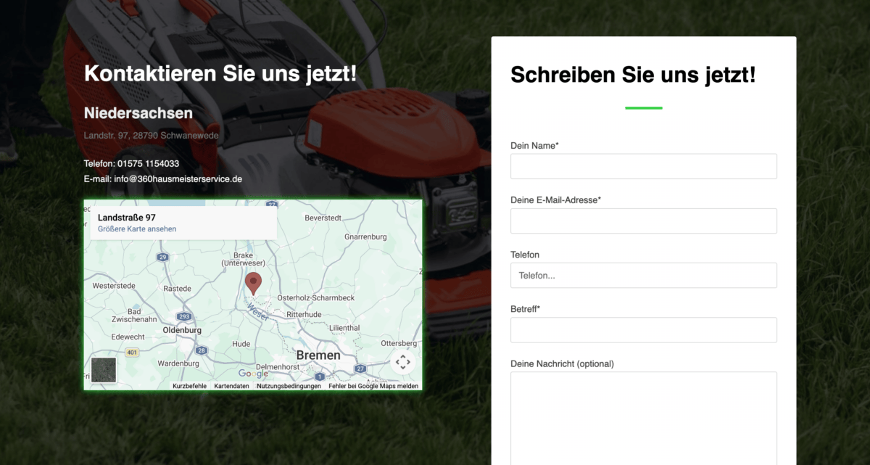This screenshot has width=870, height=465.
Task: Click the 'Dein Name' input field
Action: pos(643,166)
